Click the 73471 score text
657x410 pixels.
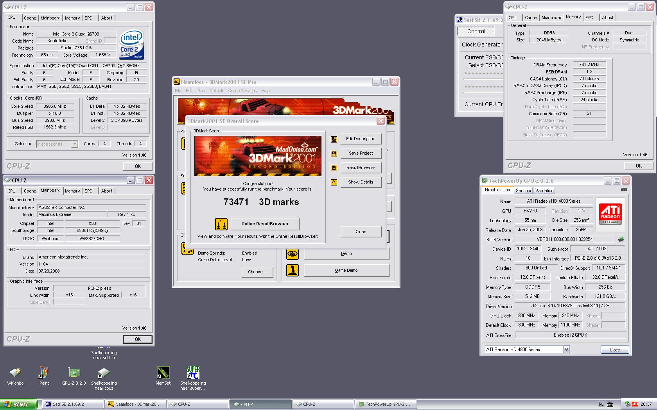tap(236, 202)
